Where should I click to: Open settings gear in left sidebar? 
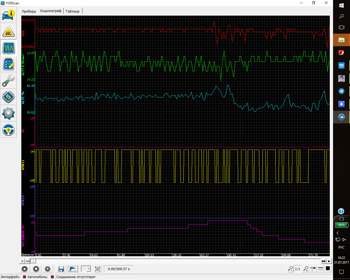[8, 113]
